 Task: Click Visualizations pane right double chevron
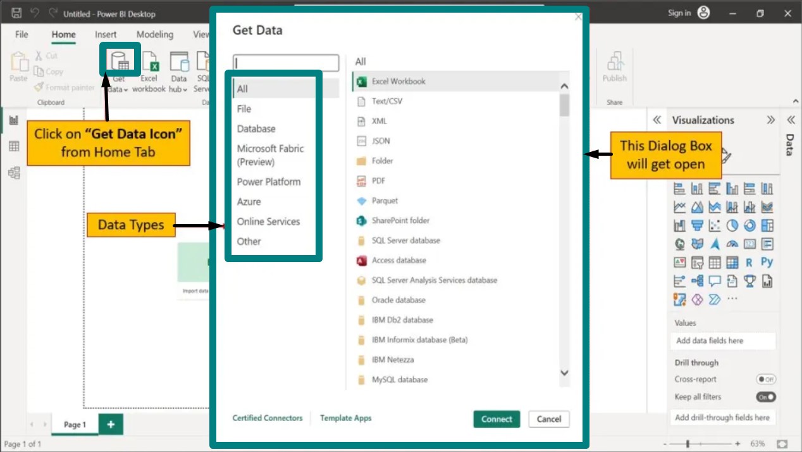pyautogui.click(x=770, y=120)
